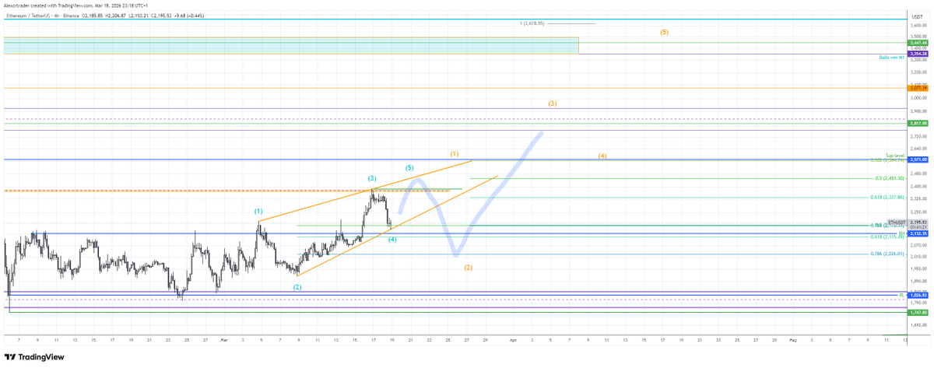Click the 'Bulls win M!' annotation text
The width and height of the screenshot is (934, 368).
pos(891,58)
